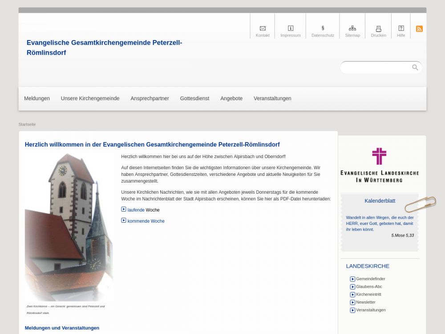Open the Meldungen menu item
This screenshot has width=445, height=334.
tap(37, 98)
